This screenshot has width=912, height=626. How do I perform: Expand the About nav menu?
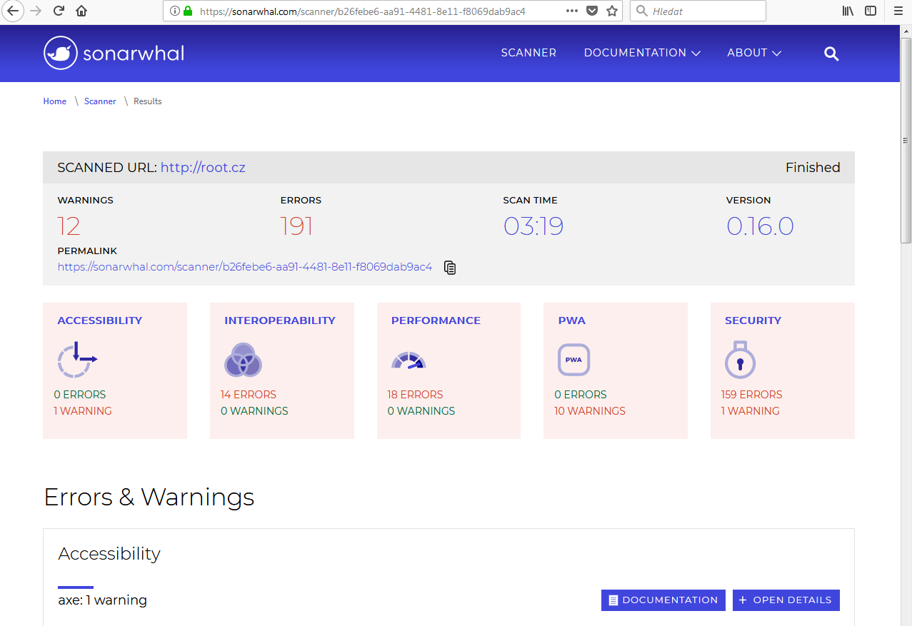pos(754,53)
